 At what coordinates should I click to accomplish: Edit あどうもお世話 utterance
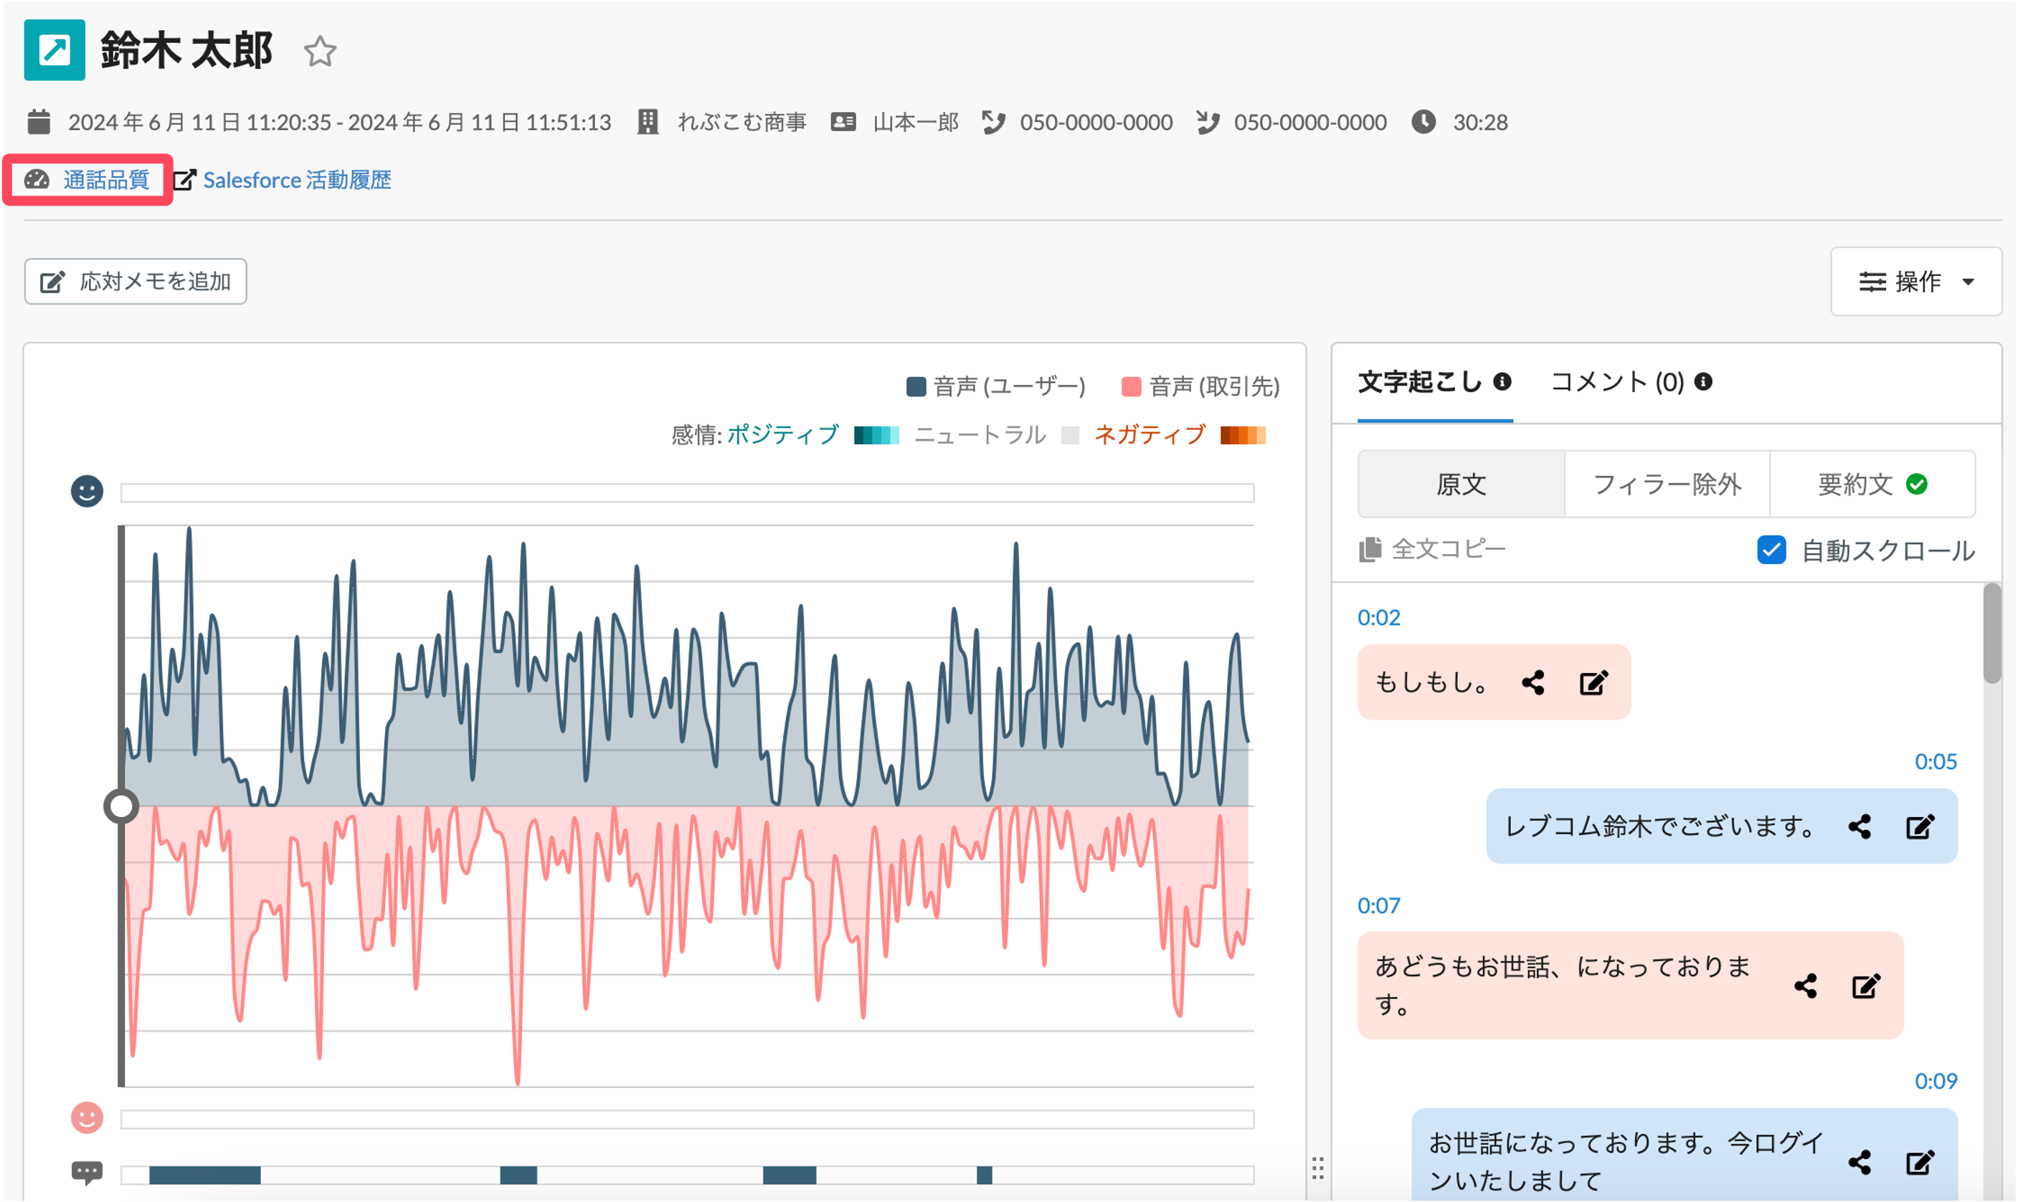point(1867,986)
